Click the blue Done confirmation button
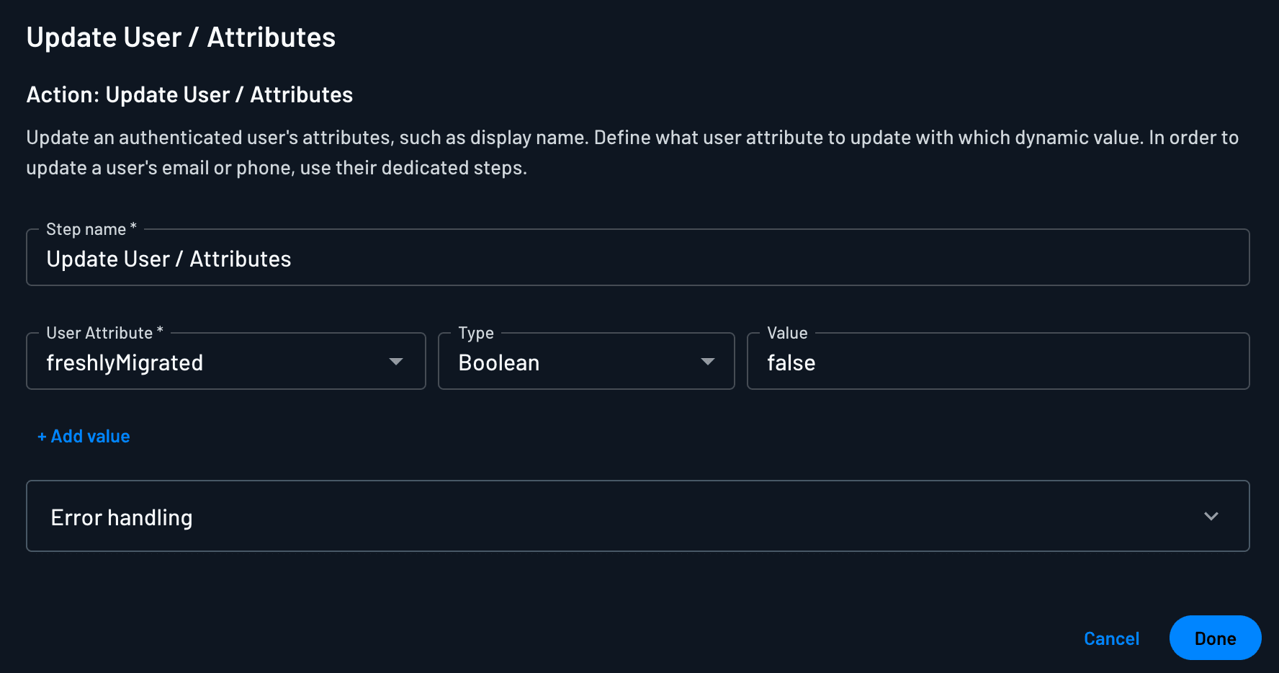The height and width of the screenshot is (673, 1279). point(1215,638)
